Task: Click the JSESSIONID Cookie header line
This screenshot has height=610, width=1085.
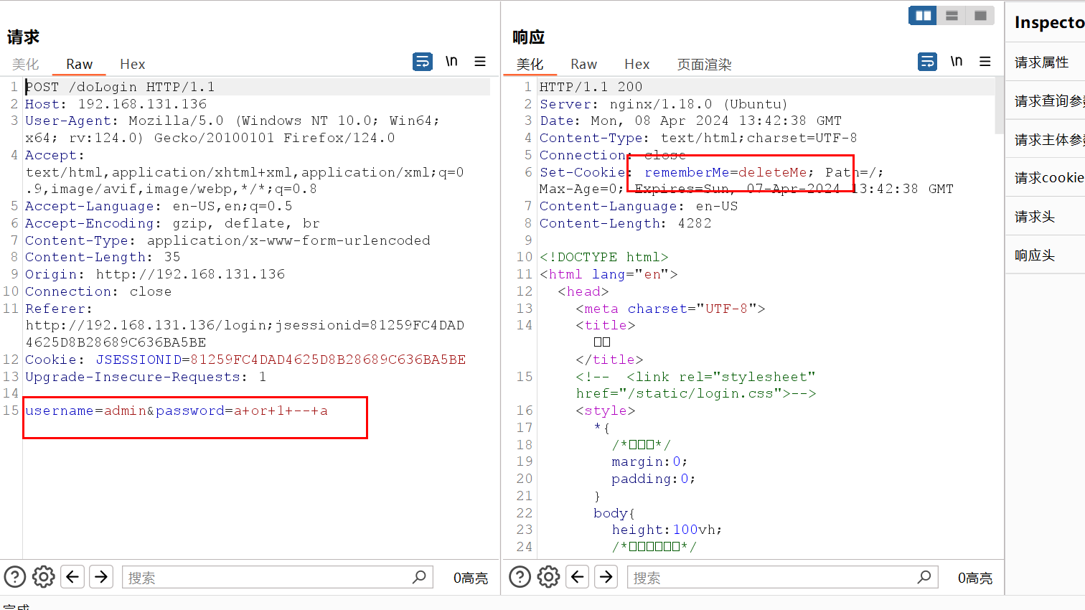Action: [x=245, y=360]
